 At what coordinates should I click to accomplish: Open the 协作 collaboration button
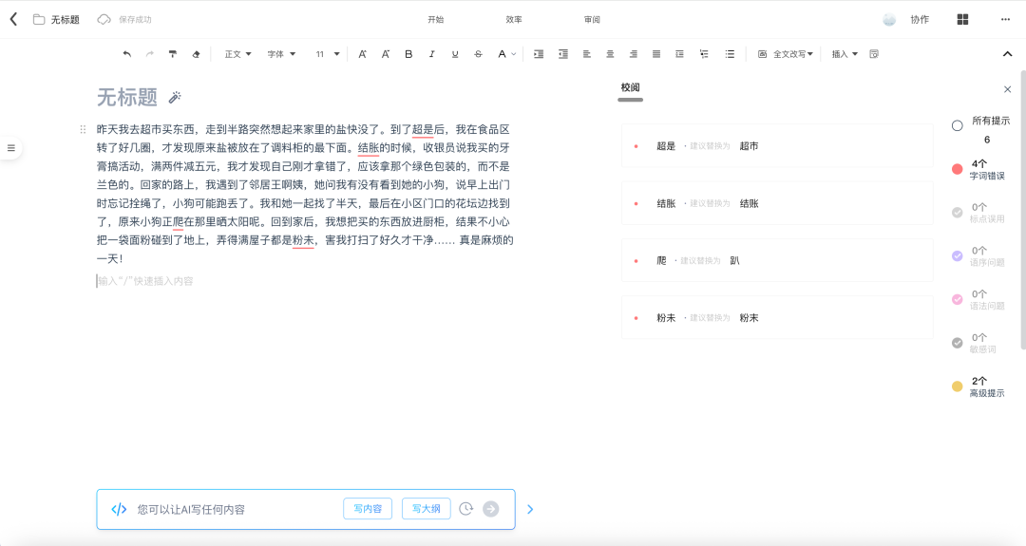coord(920,20)
